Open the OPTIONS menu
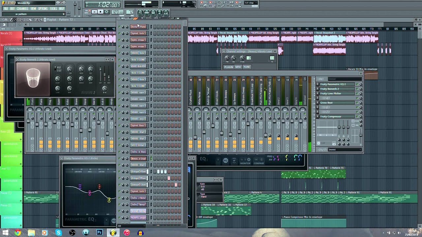Screen dimensions: 422x237 43,8
